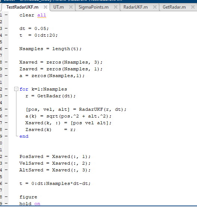197x207 pixels.
Task: Click '0:dt:Nsamples*dt-dt' expression
Action: click(59, 183)
